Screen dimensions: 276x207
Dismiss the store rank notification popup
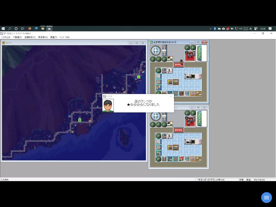pyautogui.click(x=171, y=96)
